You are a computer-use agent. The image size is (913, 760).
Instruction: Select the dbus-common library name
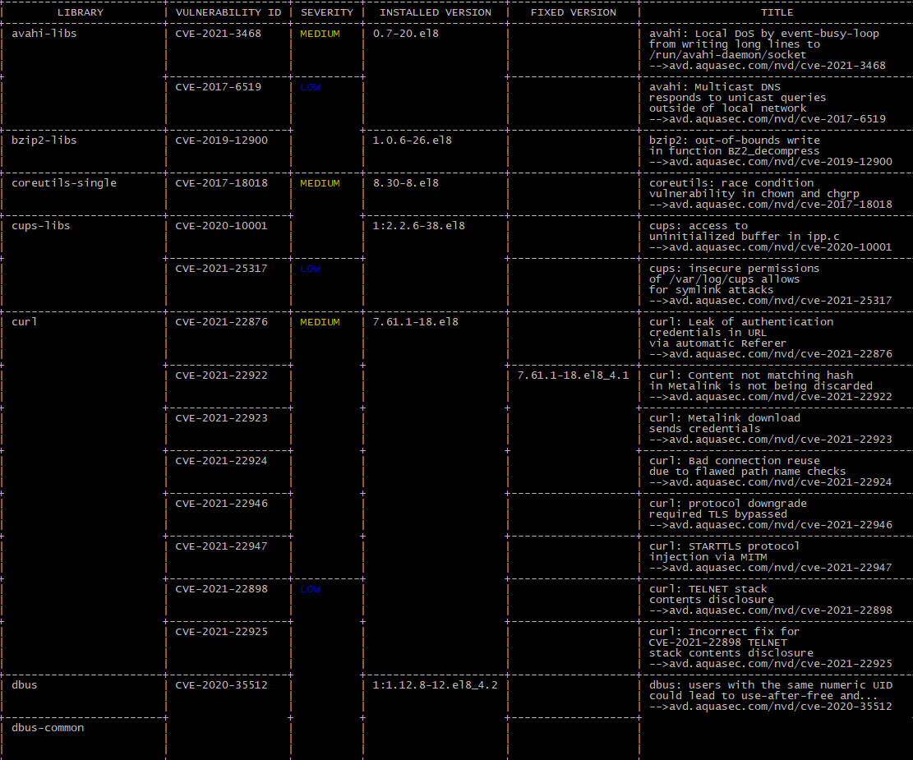48,727
